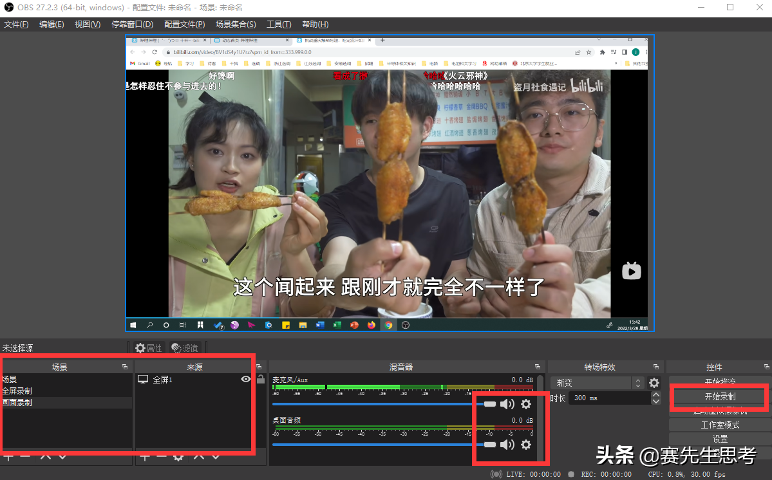Image resolution: width=772 pixels, height=480 pixels.
Task: Click the 麦克风/Aux green level meter
Action: tap(402, 387)
